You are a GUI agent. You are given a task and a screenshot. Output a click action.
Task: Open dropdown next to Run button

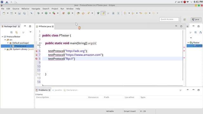click(x=50, y=13)
